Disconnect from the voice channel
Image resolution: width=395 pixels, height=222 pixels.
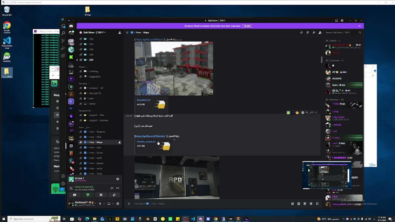point(118,188)
